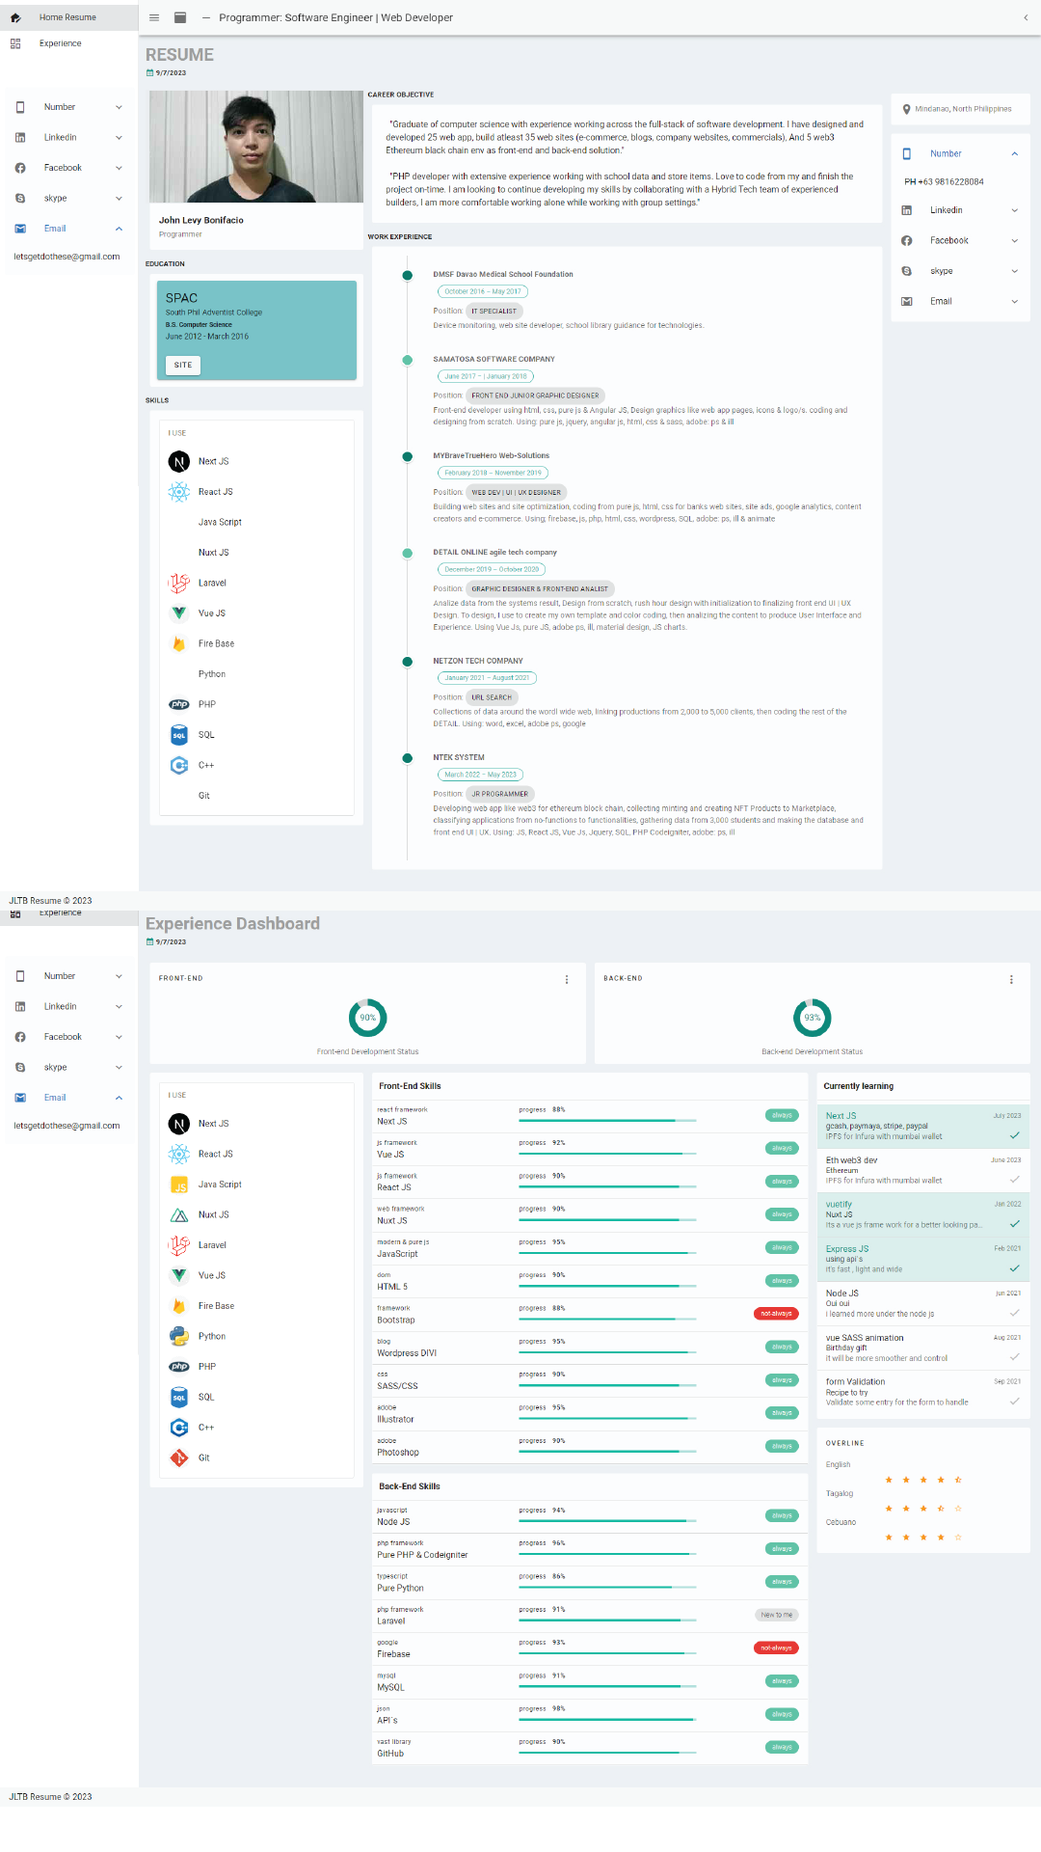Viewport: 1041px width, 1852px height.
Task: Click the Home Resume sidebar item
Action: click(x=68, y=17)
